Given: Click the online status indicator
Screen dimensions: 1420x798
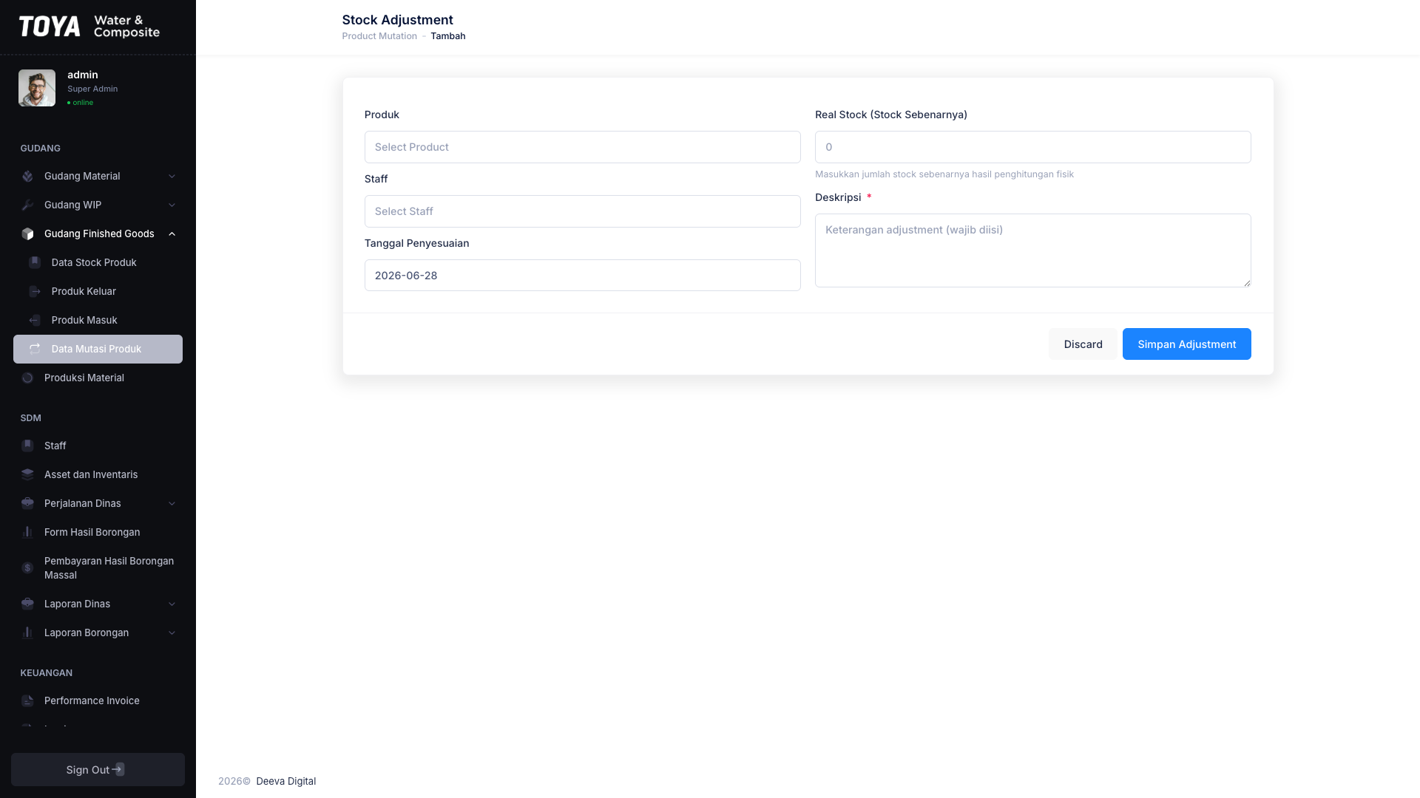Looking at the screenshot, I should pyautogui.click(x=80, y=103).
